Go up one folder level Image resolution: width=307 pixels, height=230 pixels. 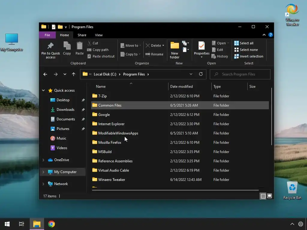click(x=74, y=74)
